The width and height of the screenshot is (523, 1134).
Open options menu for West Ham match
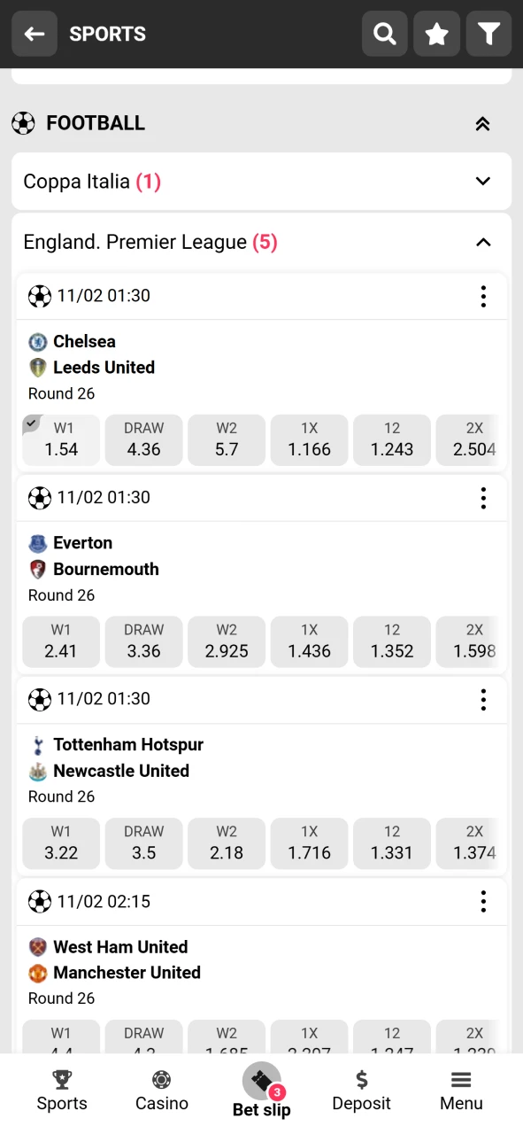483,901
